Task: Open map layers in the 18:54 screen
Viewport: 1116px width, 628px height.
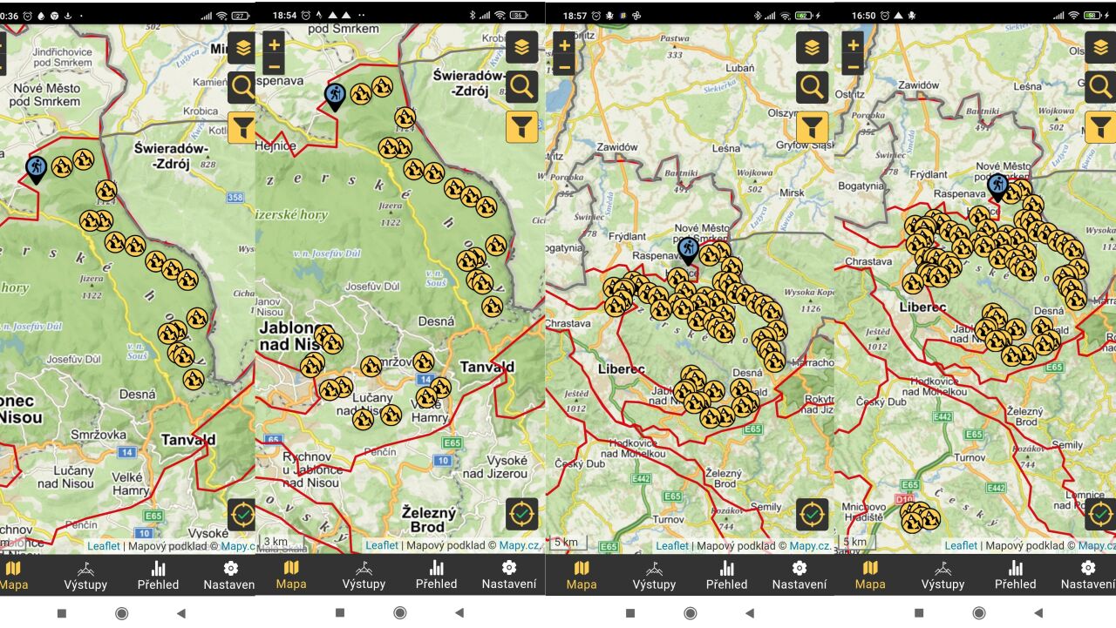Action: [521, 47]
